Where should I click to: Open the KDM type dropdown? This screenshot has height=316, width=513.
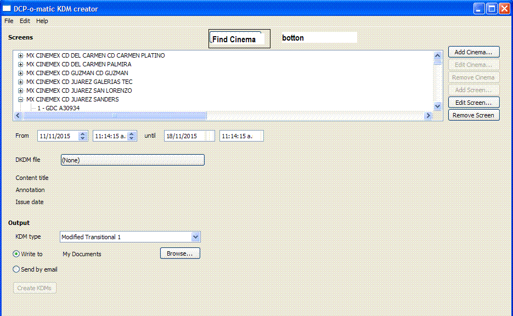pyautogui.click(x=195, y=237)
